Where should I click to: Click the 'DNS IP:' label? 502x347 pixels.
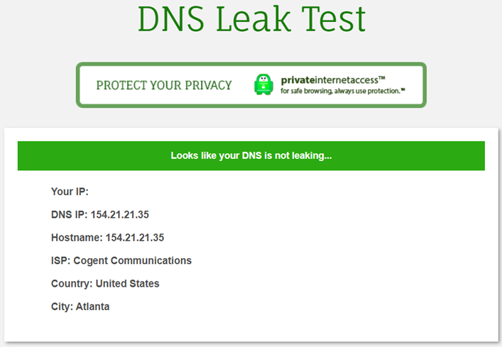pyautogui.click(x=69, y=214)
